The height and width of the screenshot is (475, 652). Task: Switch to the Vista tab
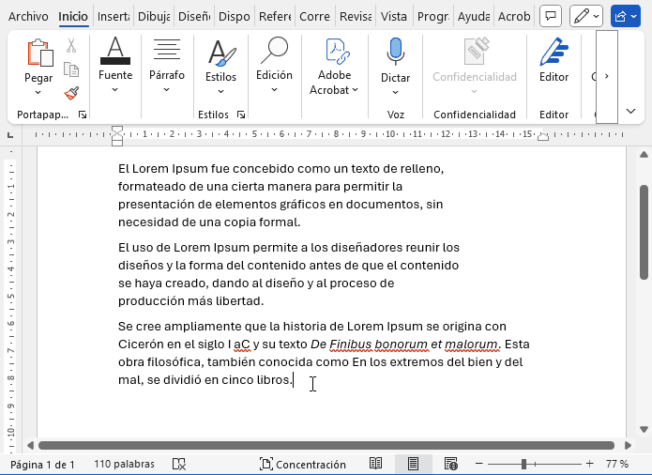pos(394,16)
